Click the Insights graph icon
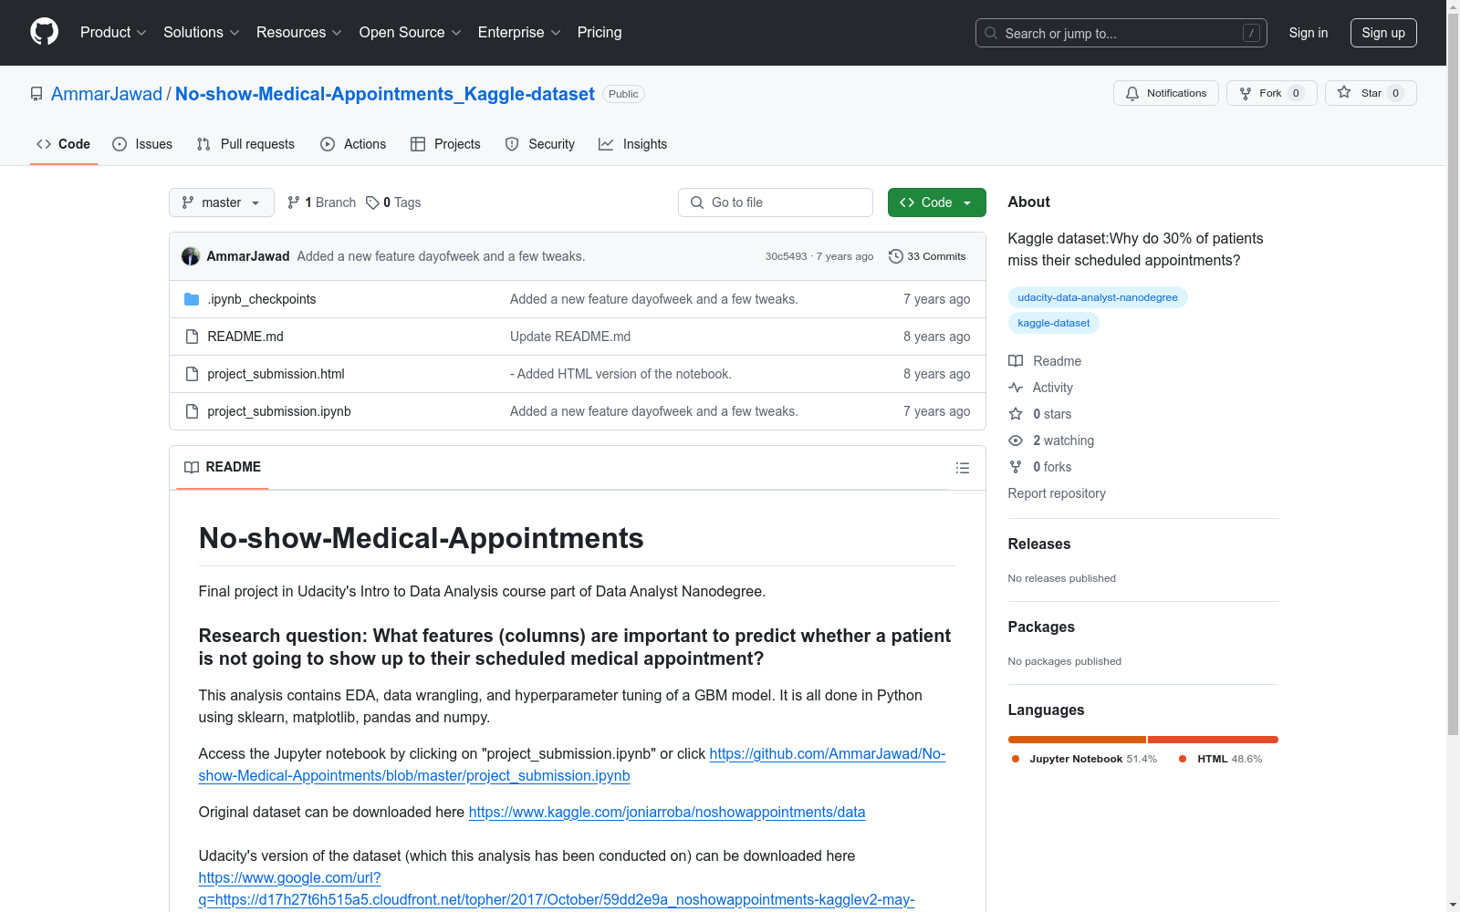The width and height of the screenshot is (1460, 912). [x=606, y=144]
